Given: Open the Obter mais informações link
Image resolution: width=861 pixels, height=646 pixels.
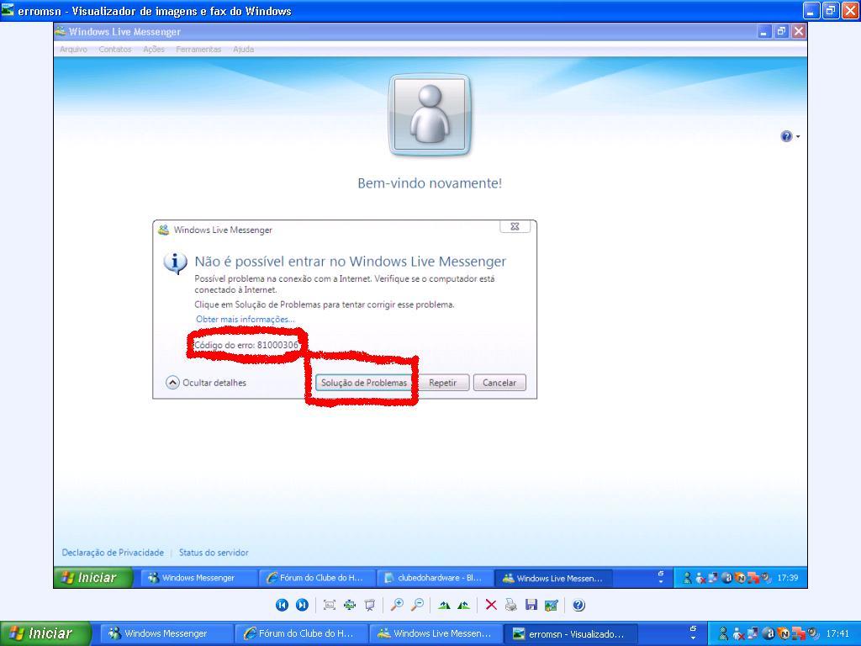Looking at the screenshot, I should pyautogui.click(x=246, y=319).
